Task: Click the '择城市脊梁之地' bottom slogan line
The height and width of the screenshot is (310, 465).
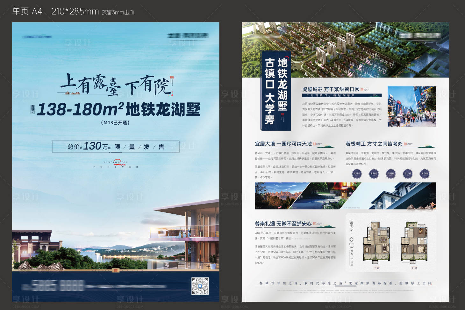Action: pyautogui.click(x=346, y=283)
